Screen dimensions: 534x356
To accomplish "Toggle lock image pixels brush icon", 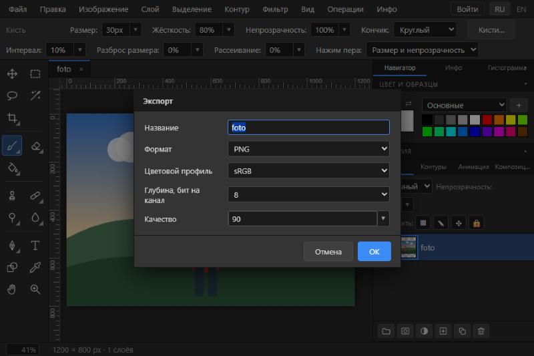I will pyautogui.click(x=441, y=223).
